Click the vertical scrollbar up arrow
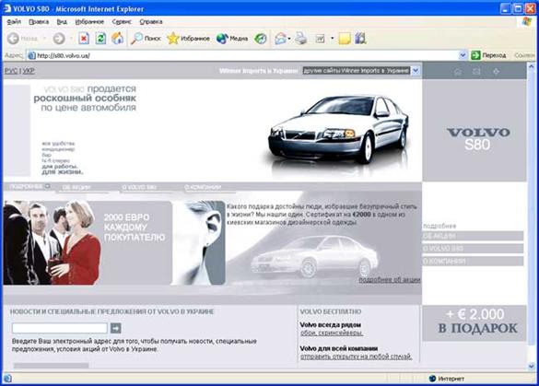The image size is (539, 386). [x=531, y=66]
